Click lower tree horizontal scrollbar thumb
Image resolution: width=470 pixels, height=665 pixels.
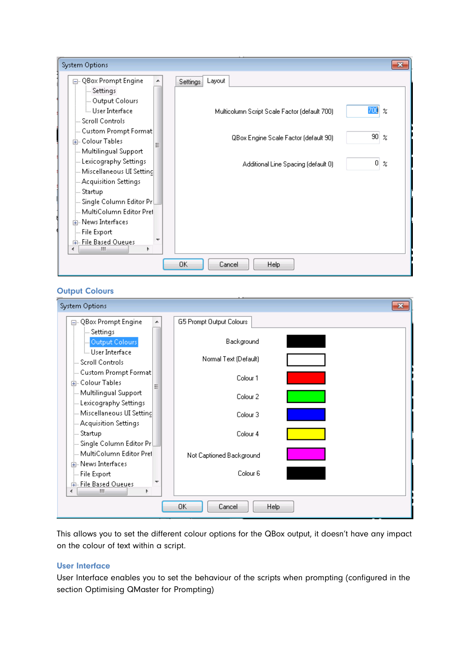point(102,491)
